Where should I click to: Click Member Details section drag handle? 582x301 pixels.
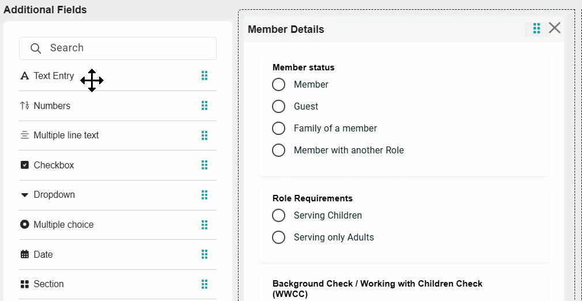pyautogui.click(x=536, y=28)
